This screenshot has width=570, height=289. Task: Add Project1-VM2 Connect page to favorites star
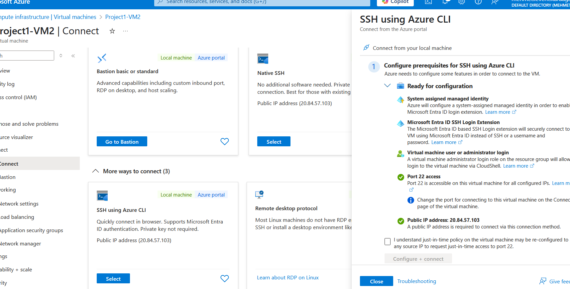112,31
